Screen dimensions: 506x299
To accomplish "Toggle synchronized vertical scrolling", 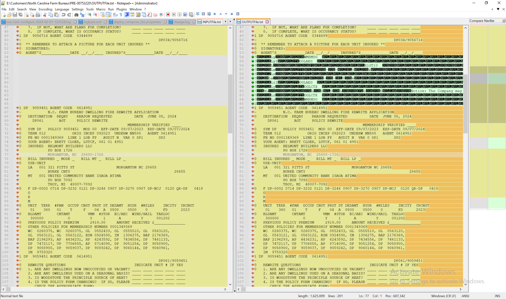I will click(x=102, y=14).
